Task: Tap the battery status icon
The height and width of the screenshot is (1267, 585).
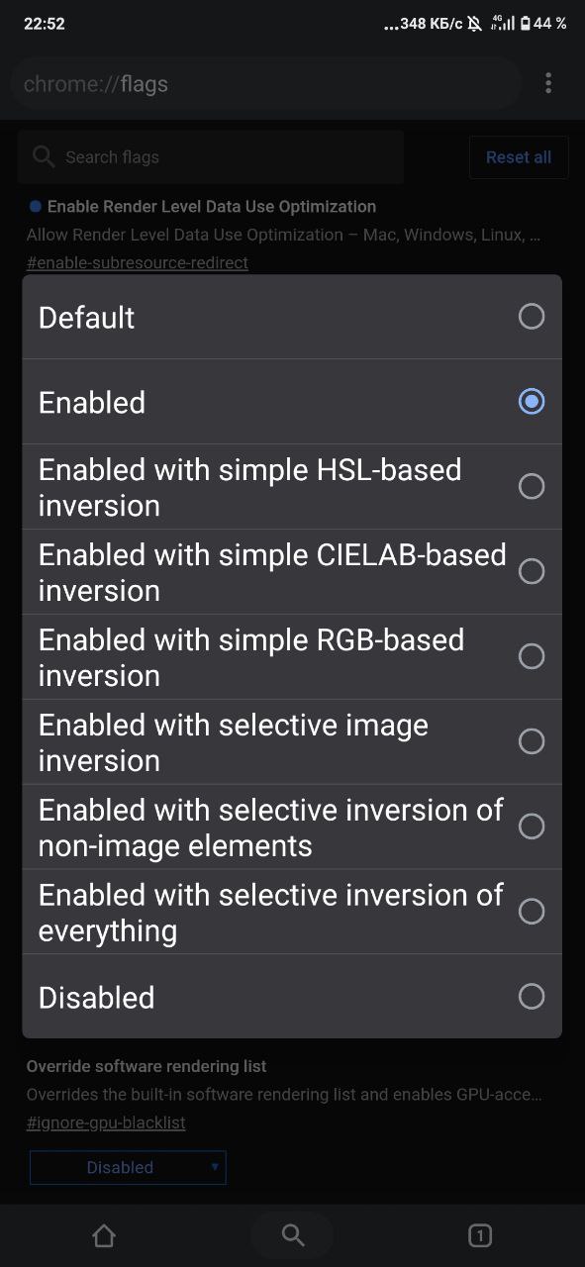Action: tap(526, 23)
